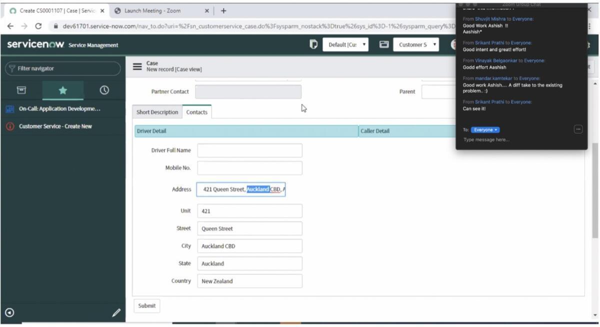
Task: Switch to the Short Description tab
Action: pyautogui.click(x=157, y=112)
